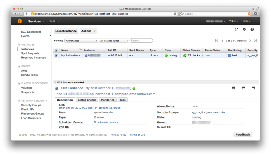The height and width of the screenshot is (156, 271).
Task: Open the Privacy Policy link
Action: (118, 135)
